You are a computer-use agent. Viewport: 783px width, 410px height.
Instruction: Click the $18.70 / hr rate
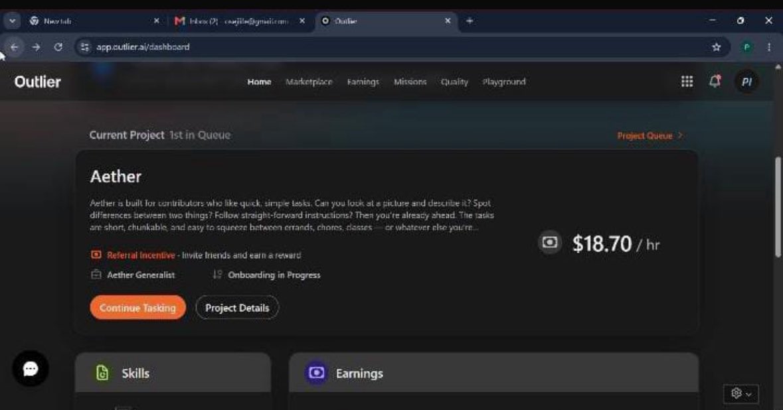(x=616, y=244)
